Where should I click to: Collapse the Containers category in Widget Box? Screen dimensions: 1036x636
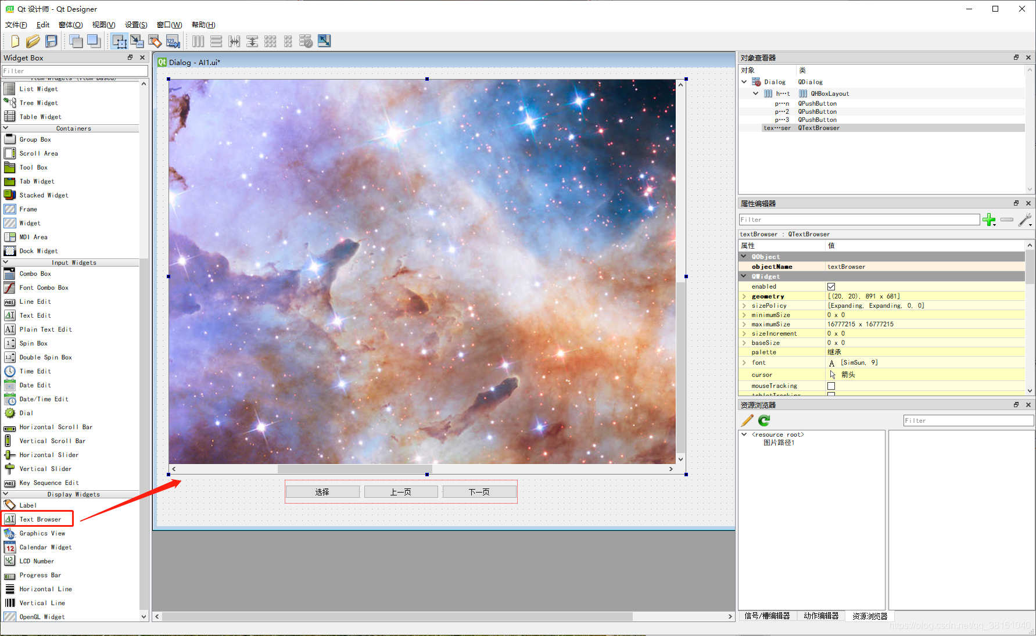6,128
